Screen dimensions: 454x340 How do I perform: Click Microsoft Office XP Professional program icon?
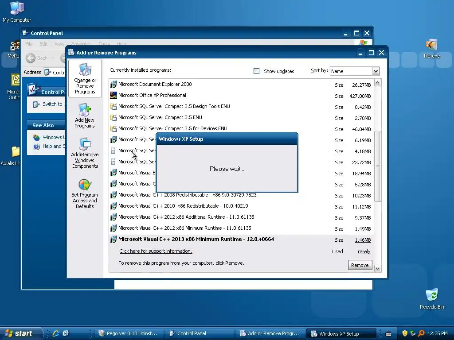click(113, 96)
